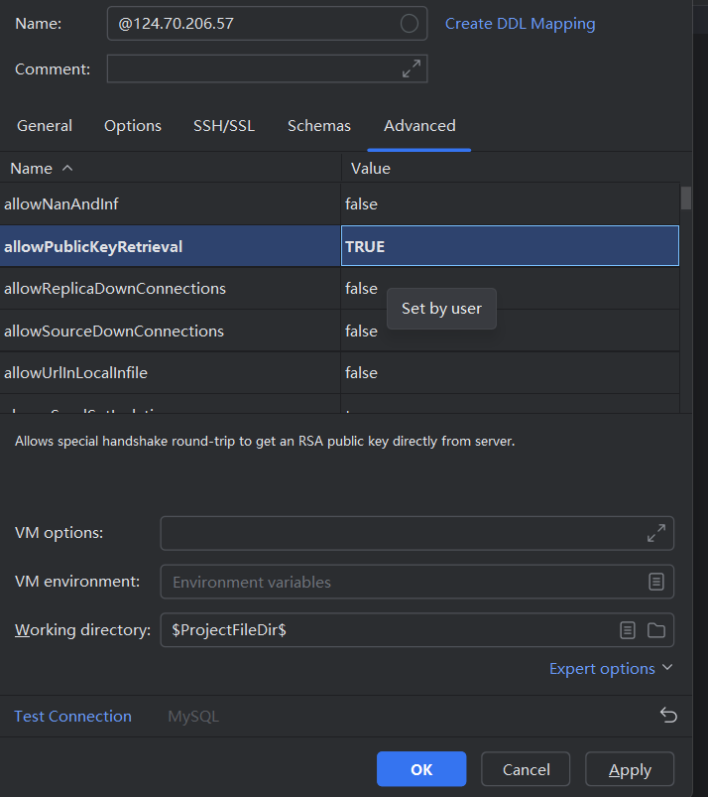Open the VM environment variables editor
This screenshot has height=797, width=708.
point(656,582)
